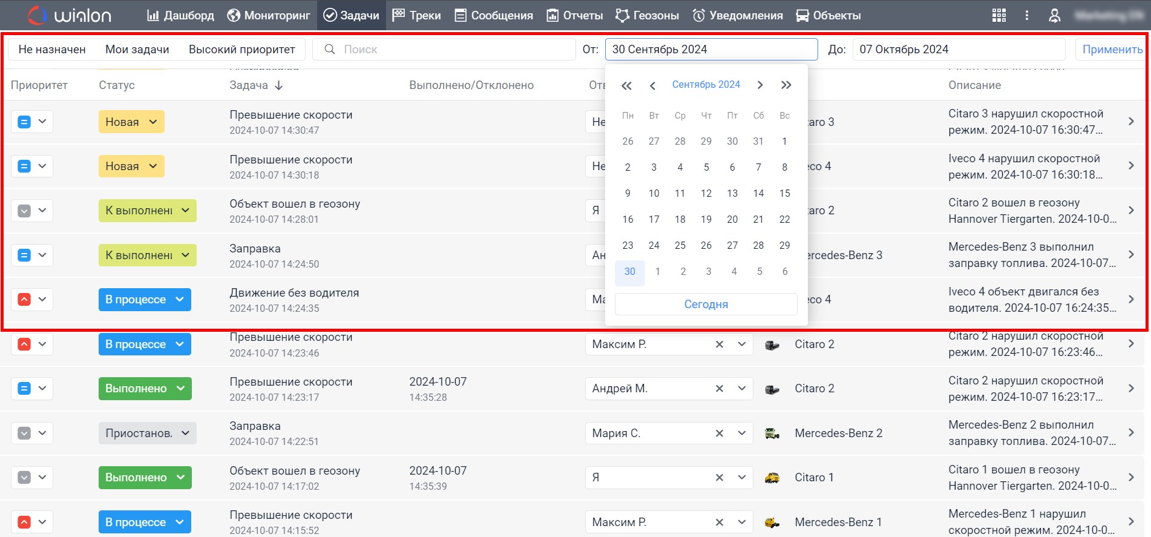Open details arrow for Mercedes-Benz 3 task
The height and width of the screenshot is (537, 1151).
pyautogui.click(x=1131, y=254)
